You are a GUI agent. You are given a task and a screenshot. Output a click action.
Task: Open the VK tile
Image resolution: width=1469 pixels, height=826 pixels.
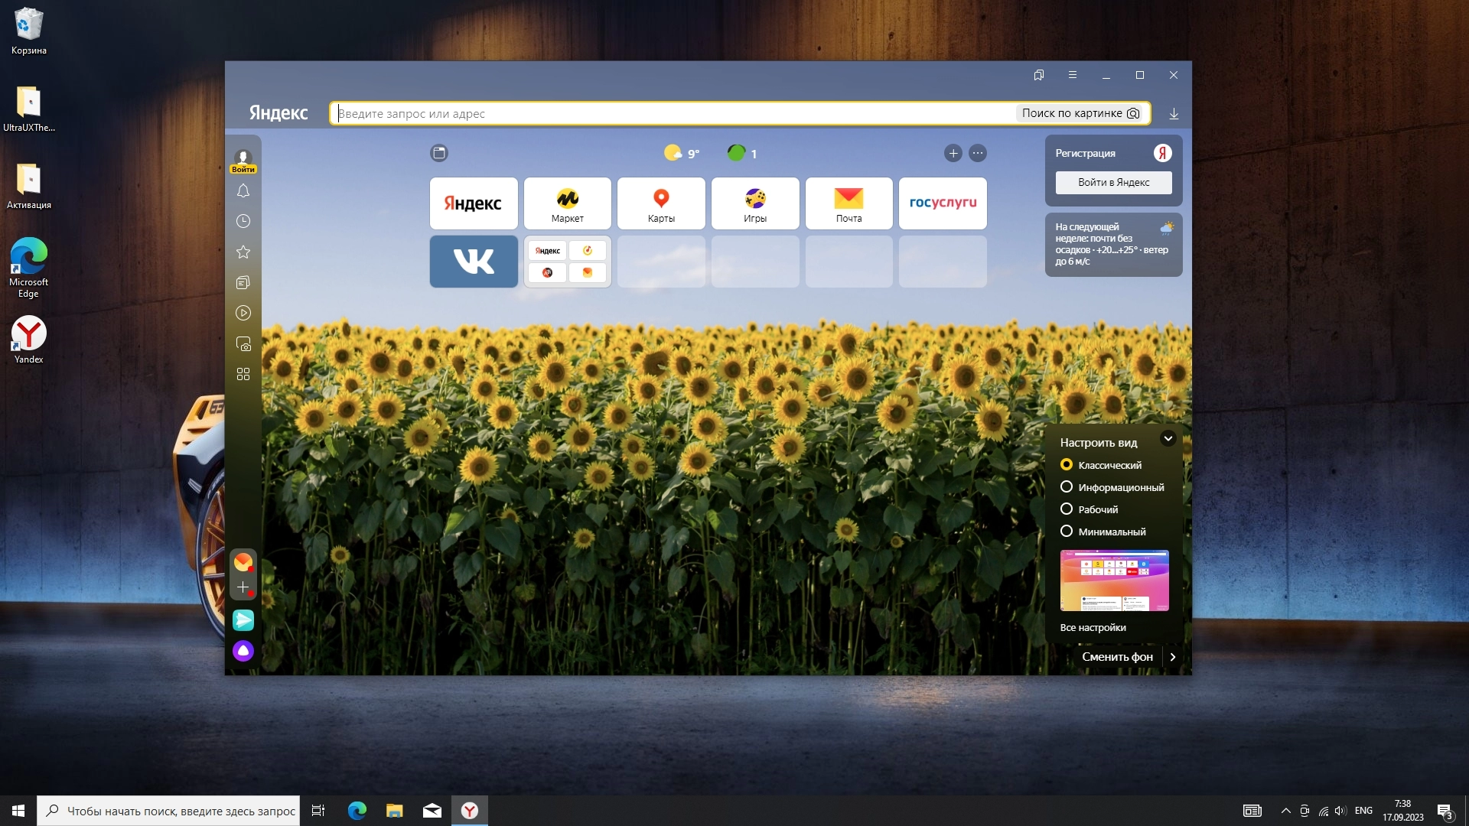coord(474,262)
